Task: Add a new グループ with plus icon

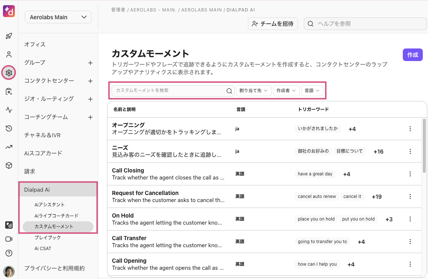Action: 90,63
